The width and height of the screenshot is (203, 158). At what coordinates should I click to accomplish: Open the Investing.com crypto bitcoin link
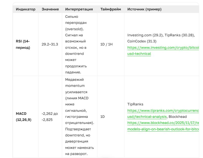coord(163,48)
